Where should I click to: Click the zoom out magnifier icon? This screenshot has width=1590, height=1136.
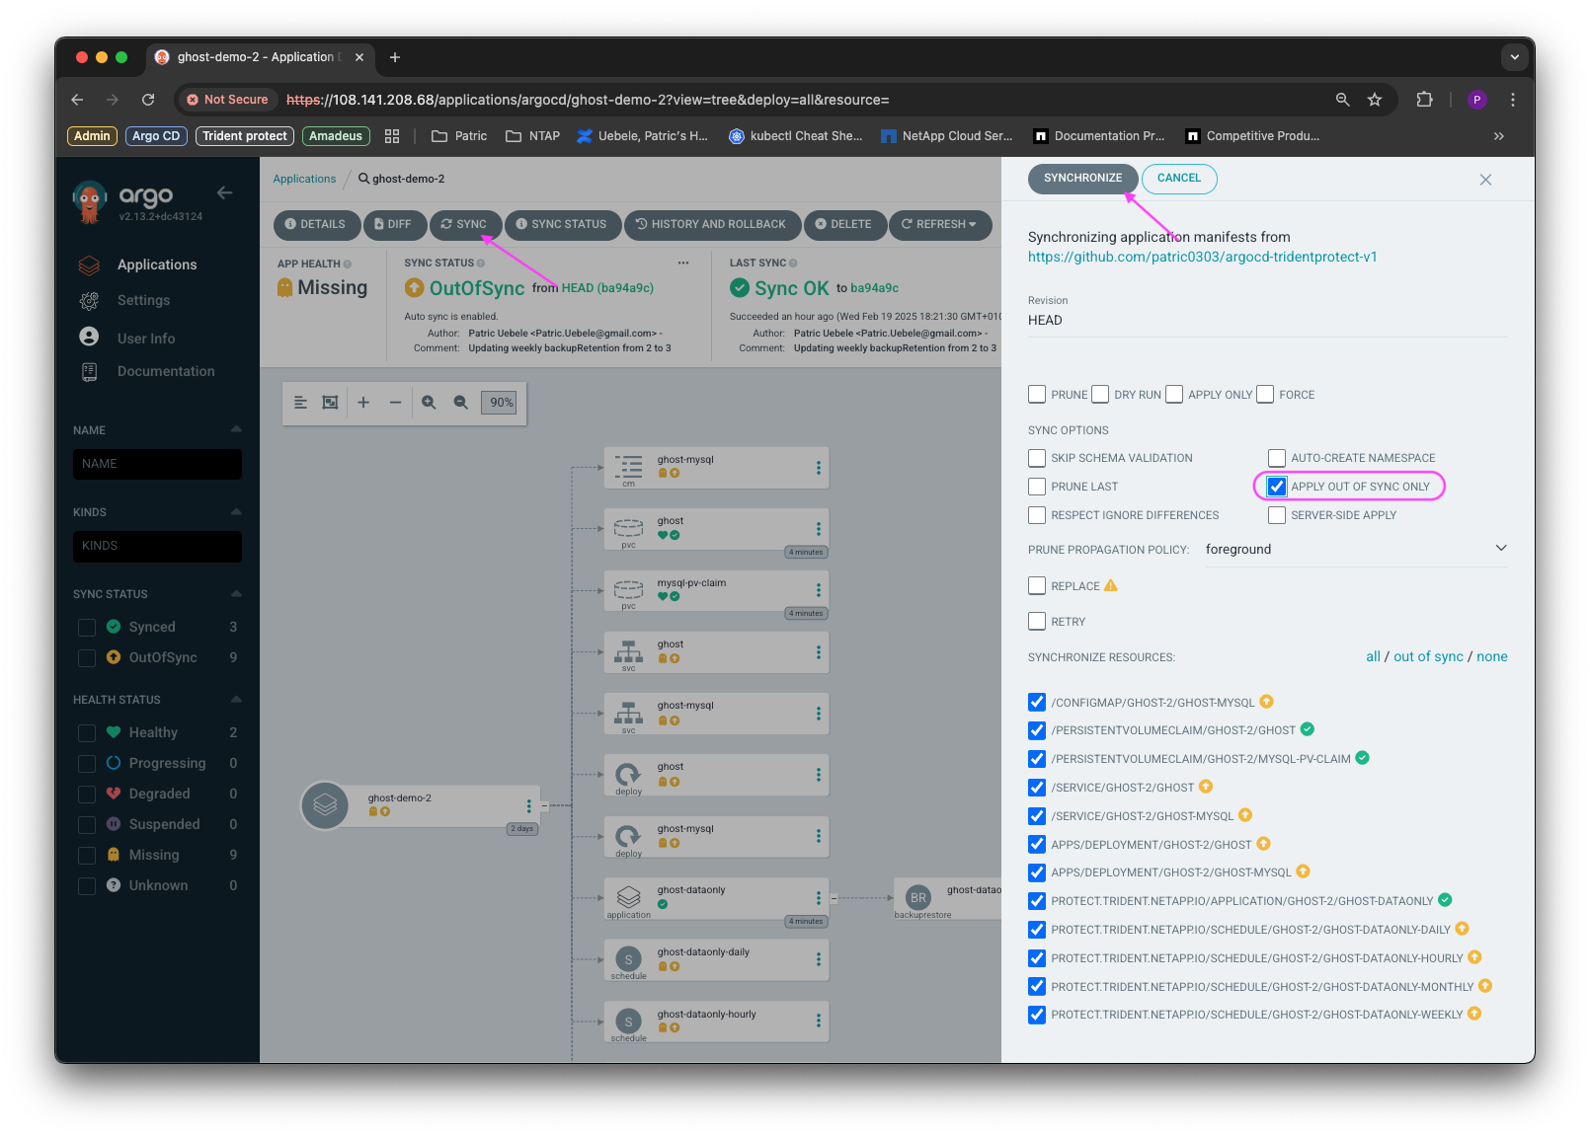[x=460, y=402]
